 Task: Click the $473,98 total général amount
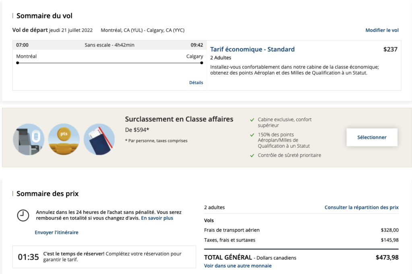pyautogui.click(x=387, y=257)
